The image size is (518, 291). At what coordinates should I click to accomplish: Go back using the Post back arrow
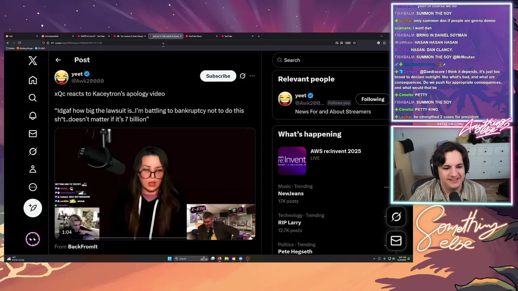(x=58, y=60)
